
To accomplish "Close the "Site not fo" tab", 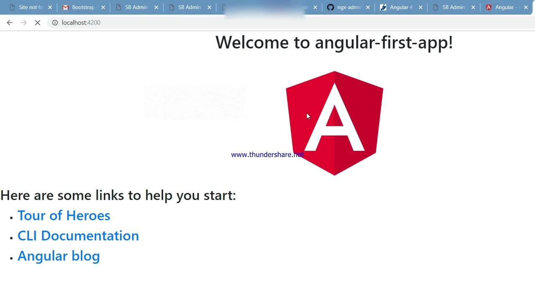I will (50, 7).
